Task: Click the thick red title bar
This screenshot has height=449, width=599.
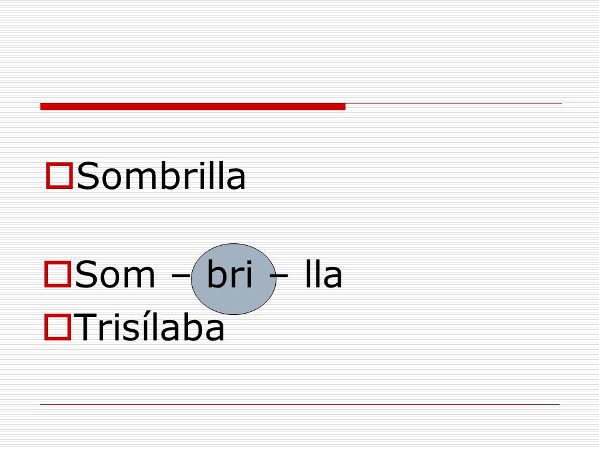Action: coord(193,107)
